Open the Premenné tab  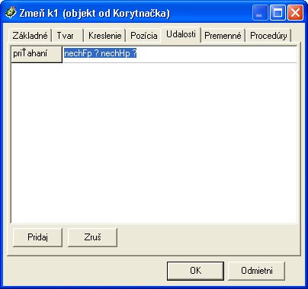223,36
